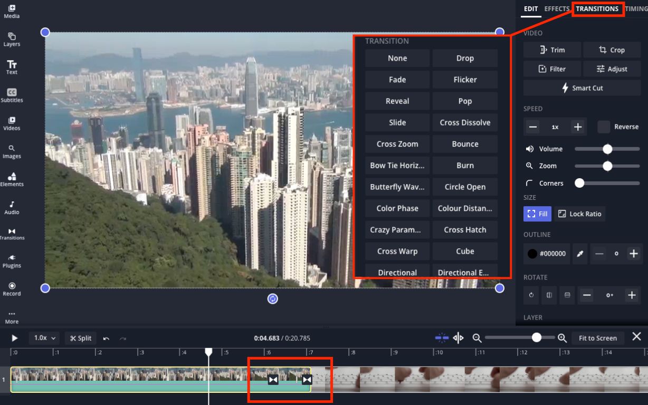The width and height of the screenshot is (648, 405).
Task: Click the undo arrow in timeline toolbar
Action: 106,338
